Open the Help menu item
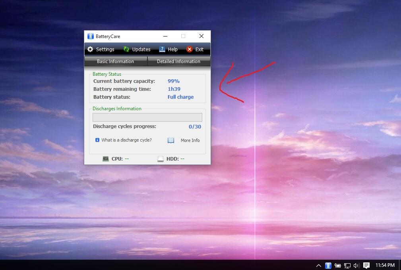The width and height of the screenshot is (401, 270). [x=168, y=49]
